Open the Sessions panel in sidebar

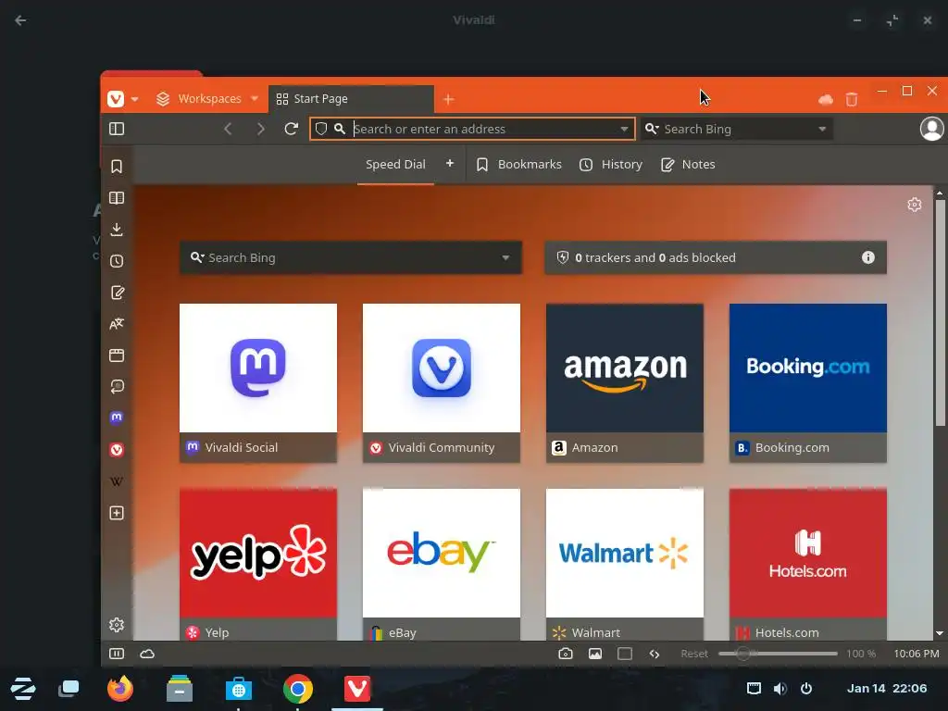coord(117,387)
